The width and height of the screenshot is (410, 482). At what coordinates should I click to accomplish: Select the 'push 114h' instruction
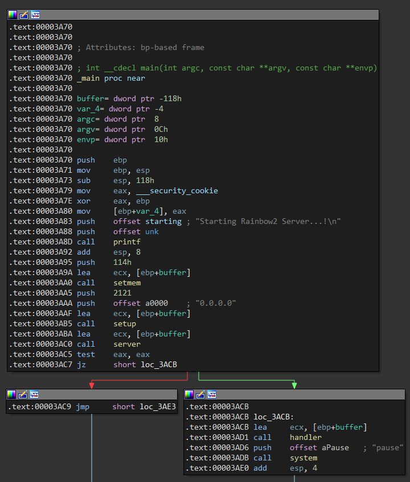104,263
